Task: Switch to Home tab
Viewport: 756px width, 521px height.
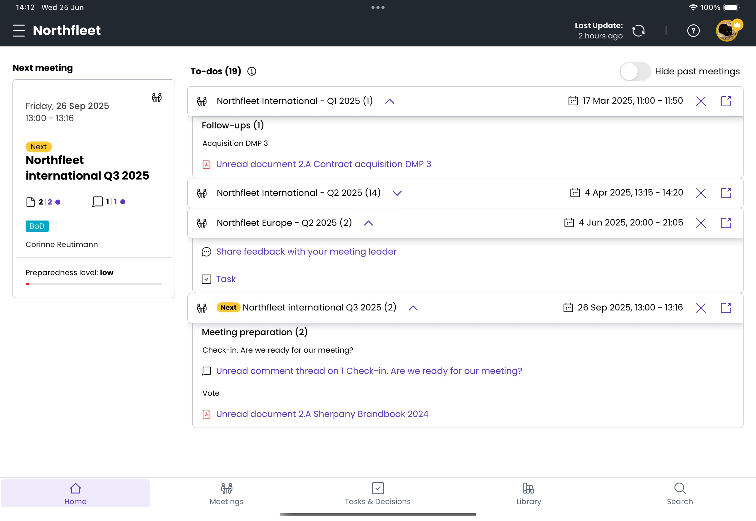Action: tap(75, 494)
